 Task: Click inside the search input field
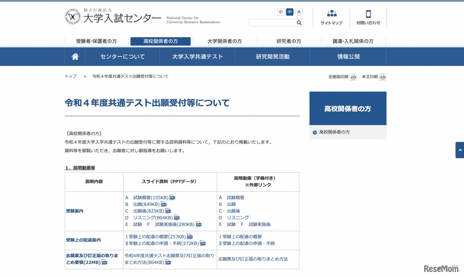tap(272, 22)
